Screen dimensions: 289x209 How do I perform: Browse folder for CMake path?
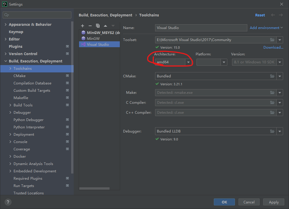(272, 76)
